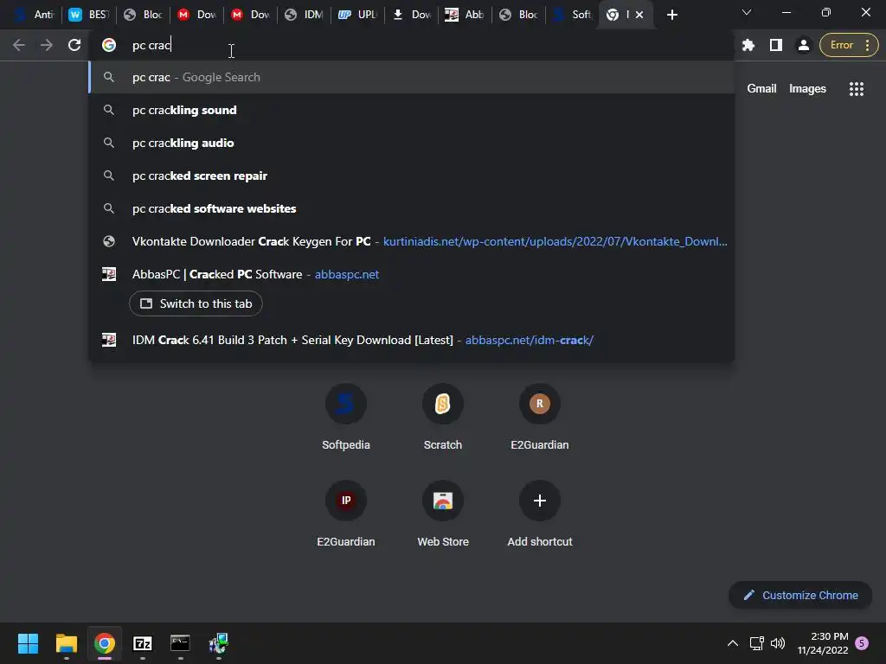Open the Softpedia shortcut

[x=346, y=417]
